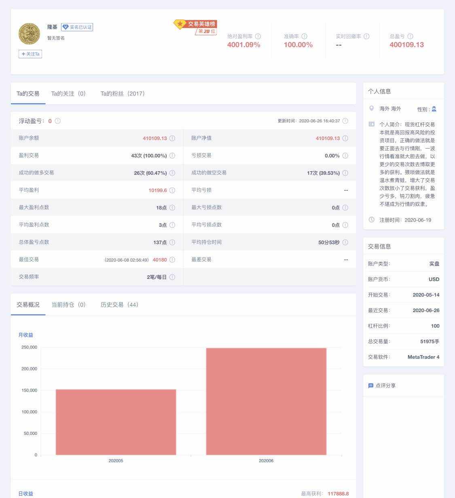Screen dimensions: 455x498
Task: Open 历史交易 (44) tab
Action: point(119,305)
